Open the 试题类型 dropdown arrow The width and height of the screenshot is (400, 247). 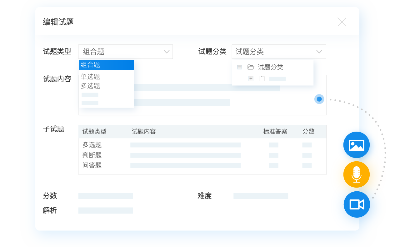(167, 52)
